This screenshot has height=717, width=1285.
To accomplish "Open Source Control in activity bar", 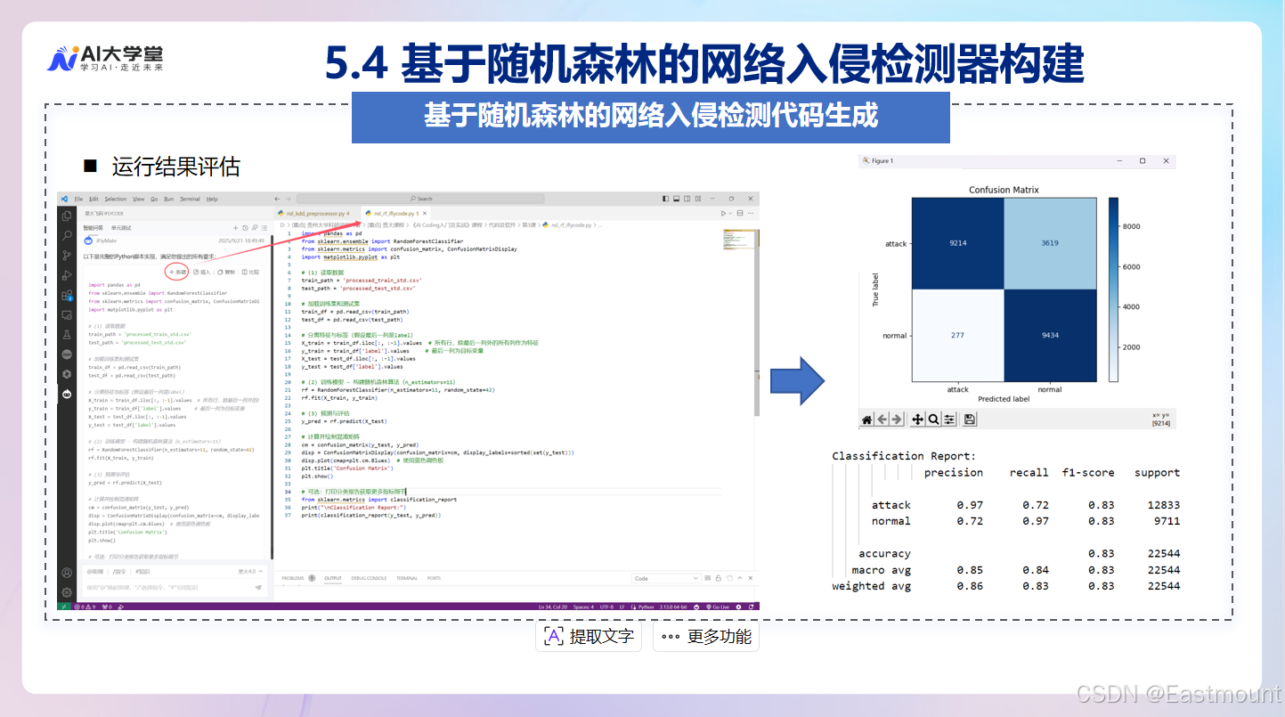I will point(67,256).
